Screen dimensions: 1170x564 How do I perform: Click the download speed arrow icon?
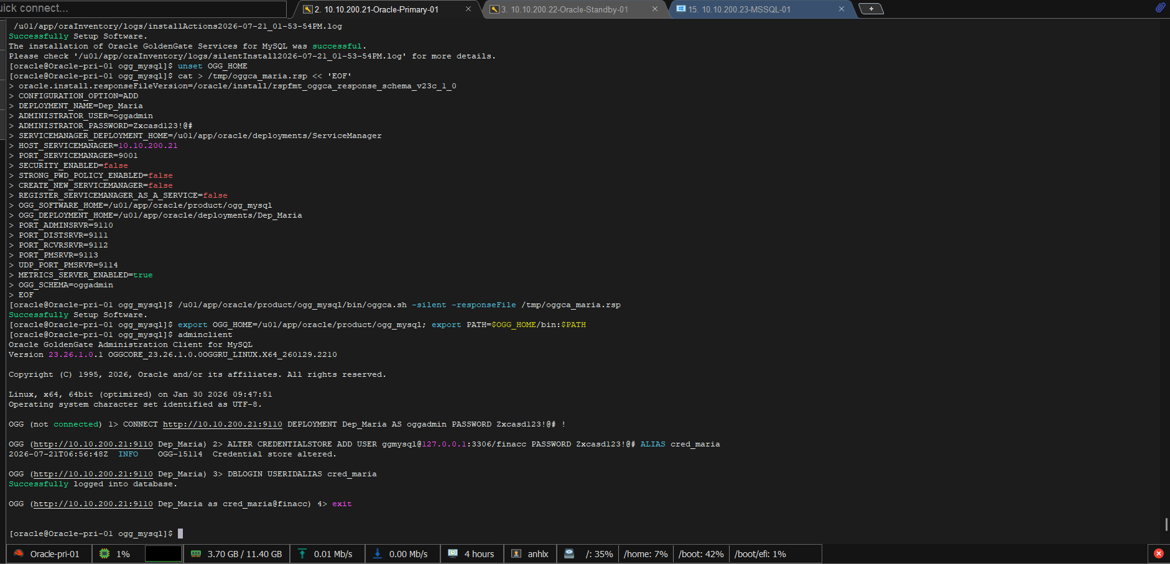tap(378, 553)
